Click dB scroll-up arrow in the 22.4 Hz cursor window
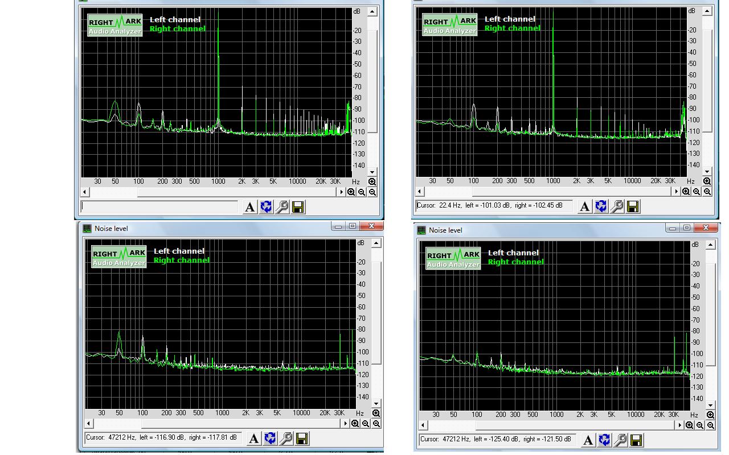 (707, 11)
